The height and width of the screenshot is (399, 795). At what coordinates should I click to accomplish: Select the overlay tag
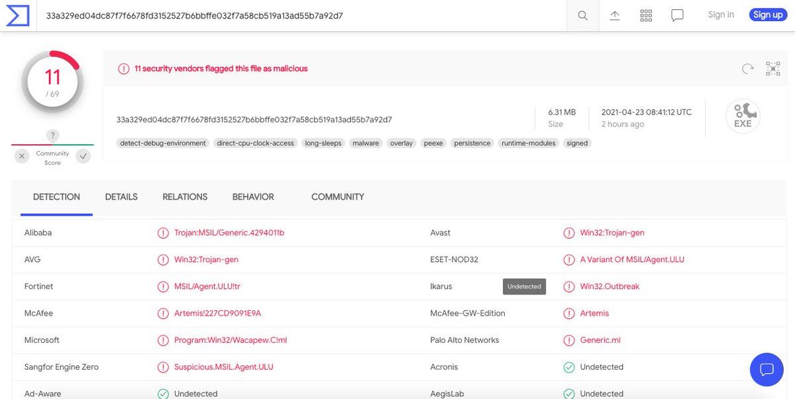pyautogui.click(x=401, y=143)
